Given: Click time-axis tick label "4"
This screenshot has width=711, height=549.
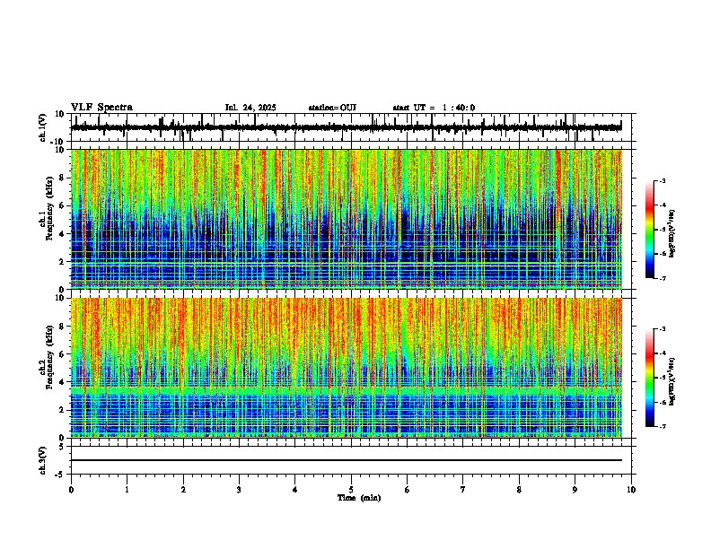Looking at the screenshot, I should (295, 490).
